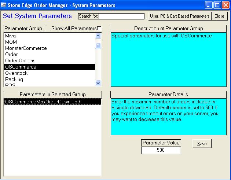Maximize the System Parameters window

(x=217, y=5)
